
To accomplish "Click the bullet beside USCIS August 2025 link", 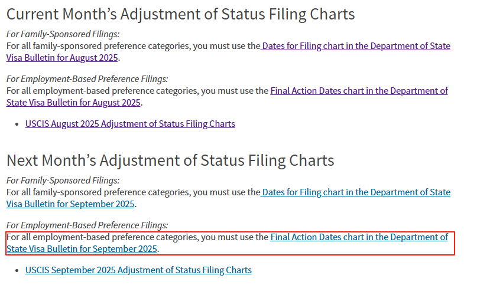I will point(17,124).
